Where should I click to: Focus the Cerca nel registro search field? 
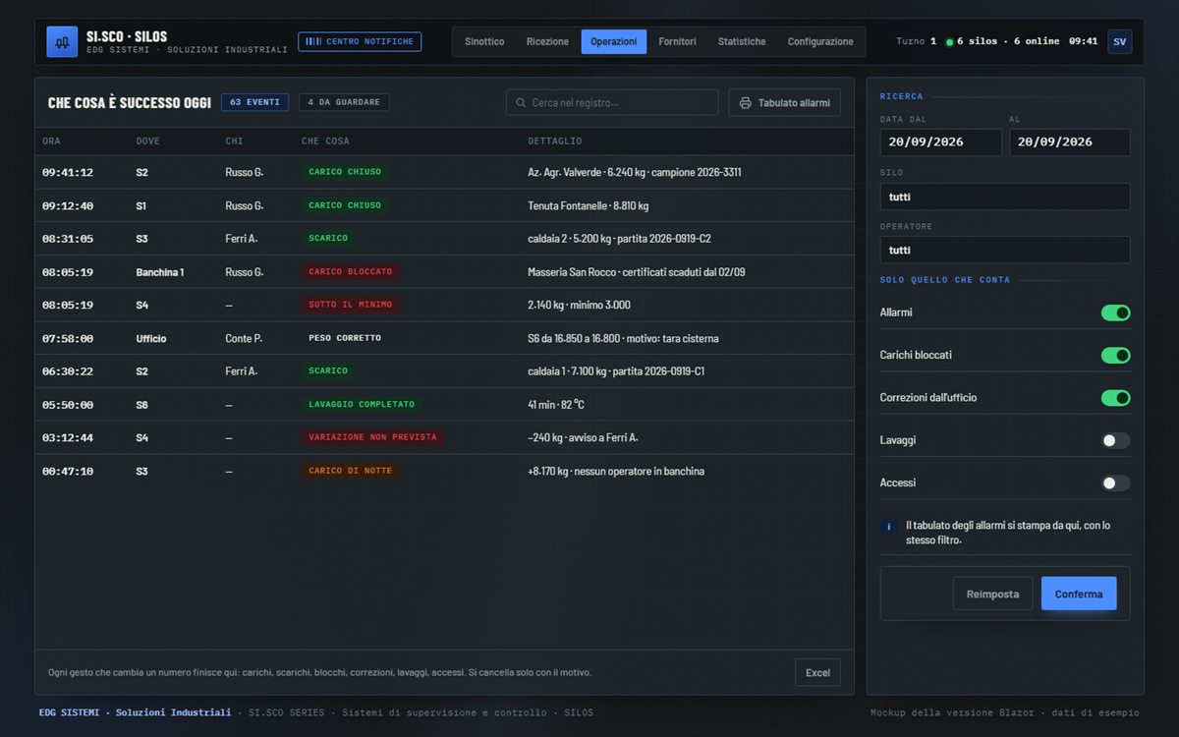pyautogui.click(x=612, y=102)
